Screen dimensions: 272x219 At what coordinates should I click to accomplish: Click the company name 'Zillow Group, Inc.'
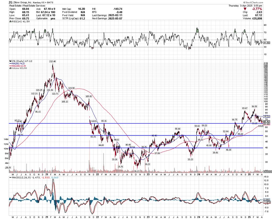pos(23,3)
